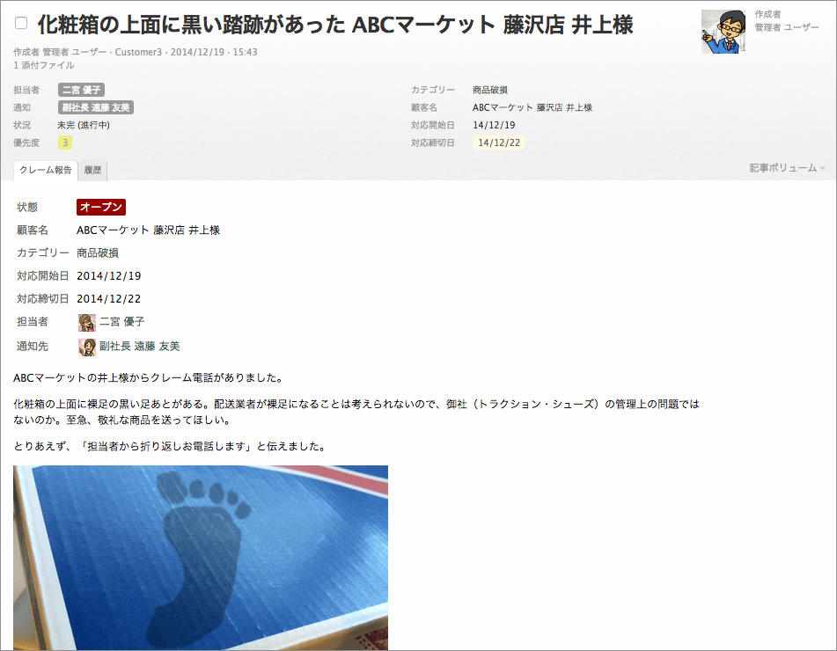This screenshot has width=837, height=651.
Task: Click the 二宮 優子 name in body
Action: pyautogui.click(x=122, y=322)
